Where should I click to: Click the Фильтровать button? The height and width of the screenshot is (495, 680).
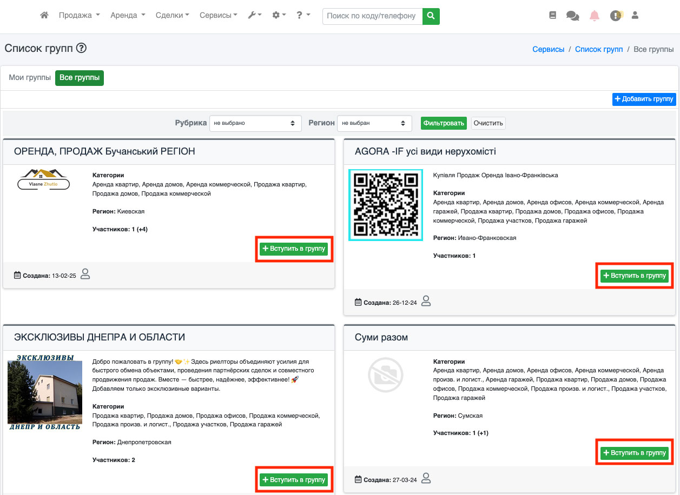pyautogui.click(x=444, y=123)
